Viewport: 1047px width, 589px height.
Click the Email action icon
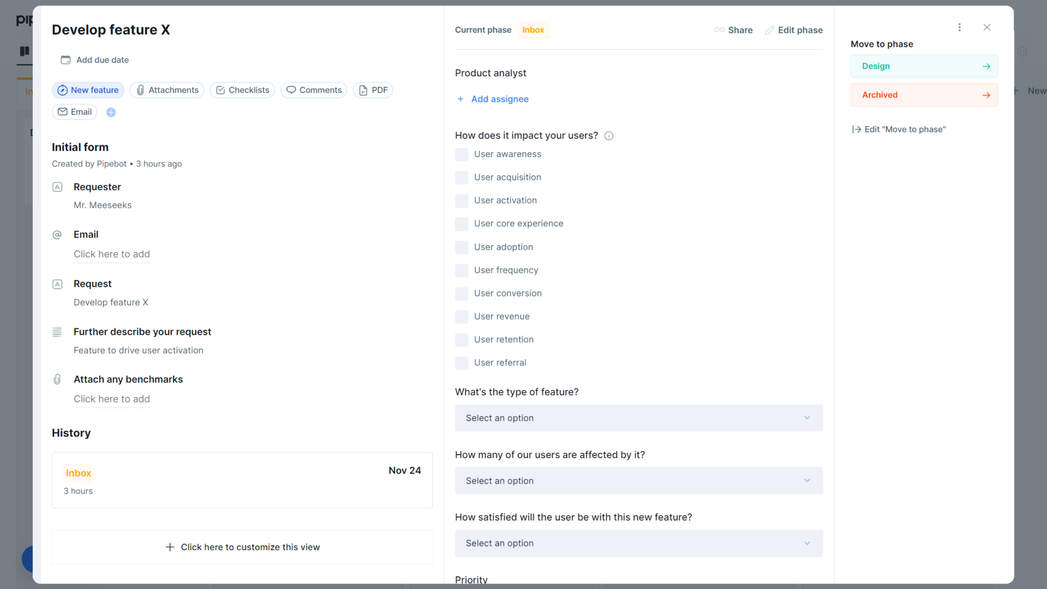tap(62, 112)
